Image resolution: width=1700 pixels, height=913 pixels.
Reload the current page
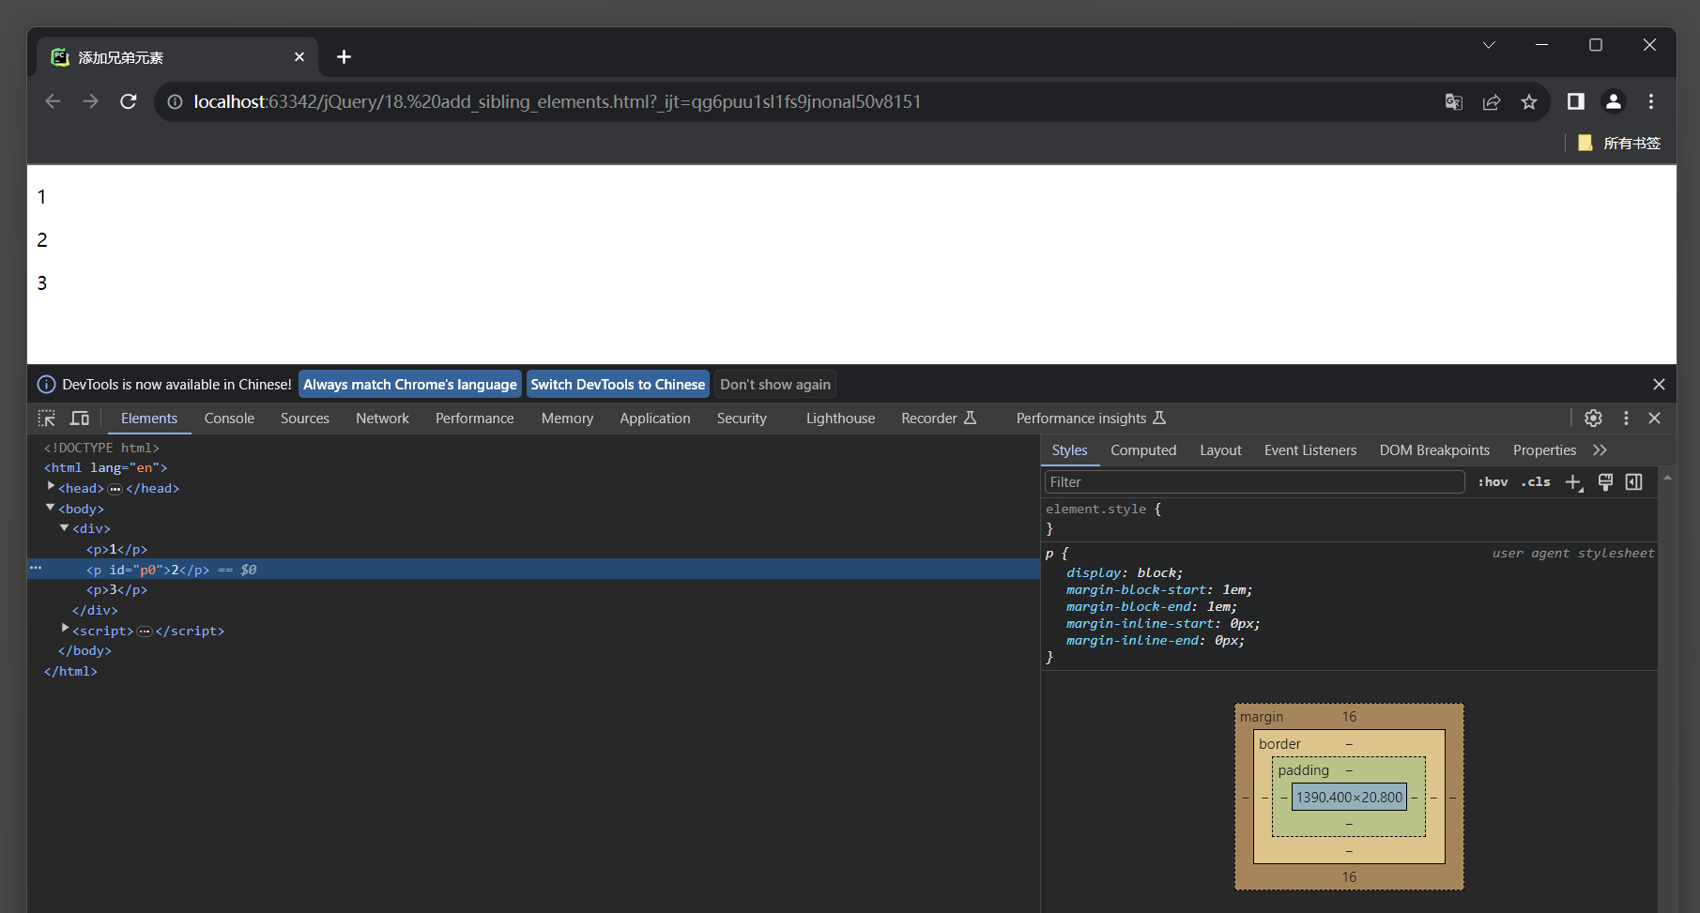tap(129, 101)
